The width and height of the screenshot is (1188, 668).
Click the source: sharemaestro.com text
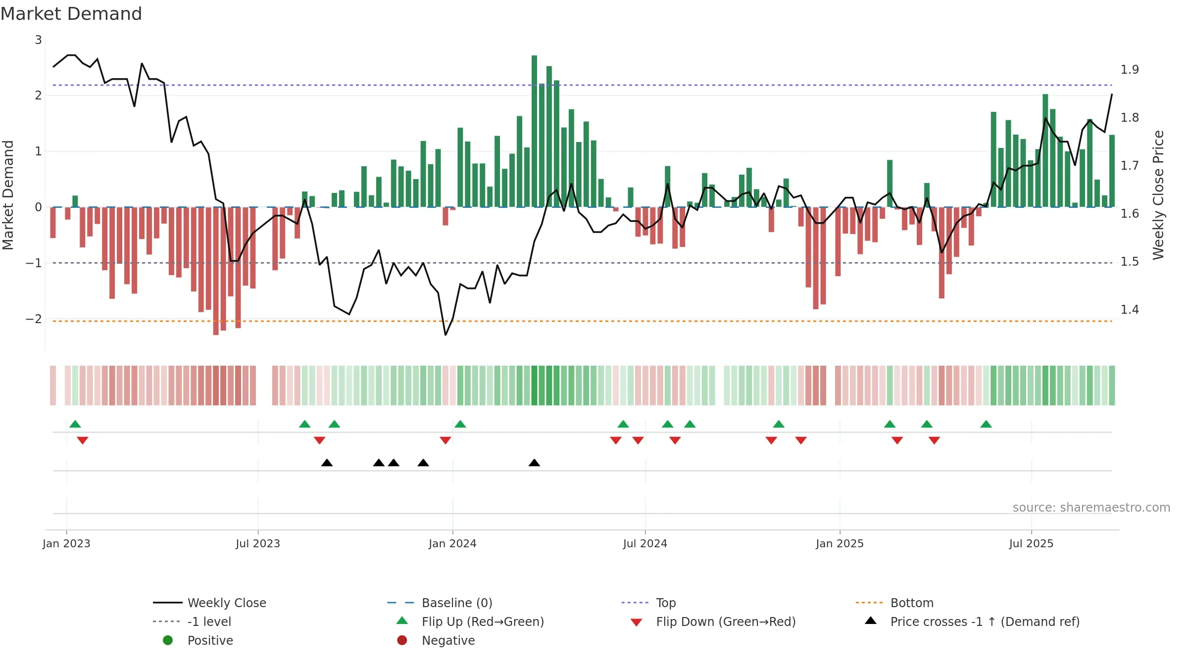point(1091,508)
